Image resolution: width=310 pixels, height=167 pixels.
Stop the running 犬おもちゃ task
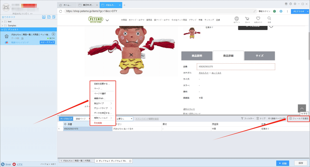(x=53, y=34)
